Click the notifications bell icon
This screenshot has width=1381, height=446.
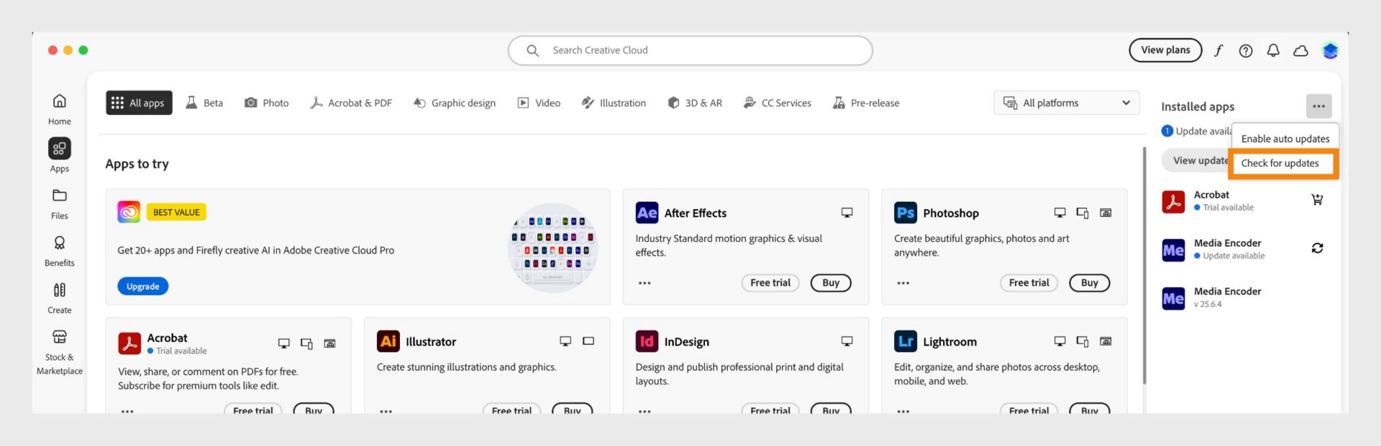(1273, 50)
